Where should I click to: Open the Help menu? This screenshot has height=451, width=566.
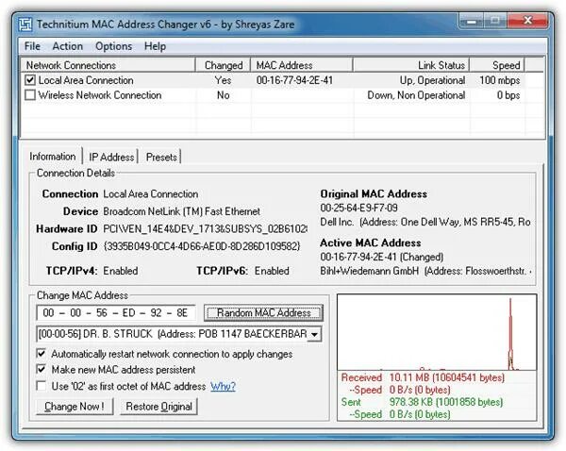point(156,46)
